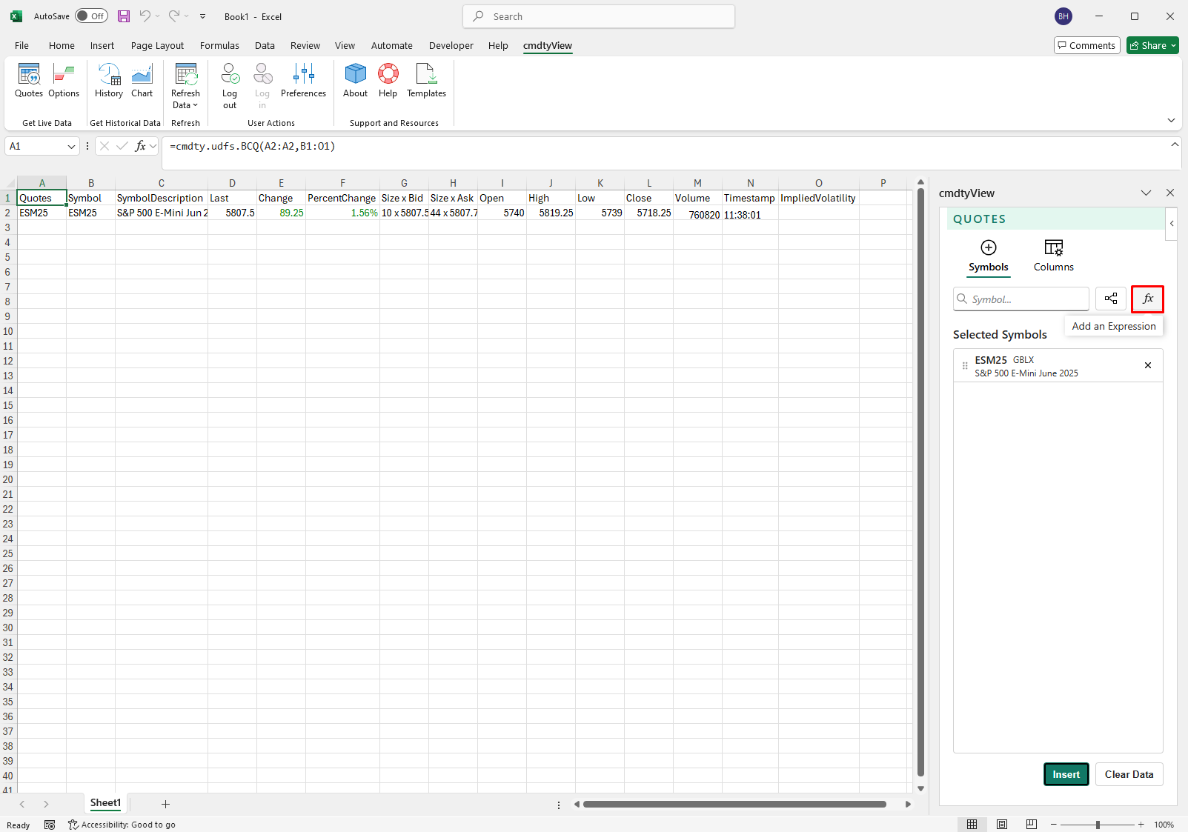Click the next sheet arrow
The height and width of the screenshot is (832, 1188).
click(46, 804)
